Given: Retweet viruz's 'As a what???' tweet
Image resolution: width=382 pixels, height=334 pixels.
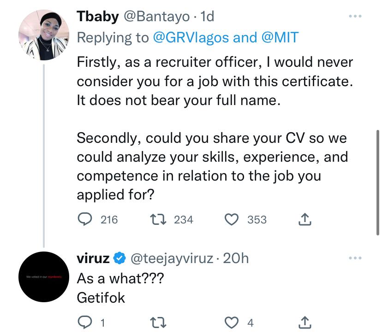Looking at the screenshot, I should 158,322.
